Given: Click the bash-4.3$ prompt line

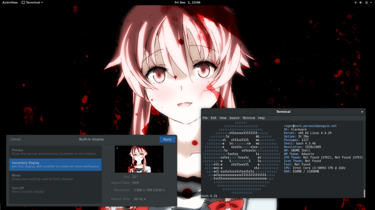Looking at the screenshot, I should [x=209, y=196].
